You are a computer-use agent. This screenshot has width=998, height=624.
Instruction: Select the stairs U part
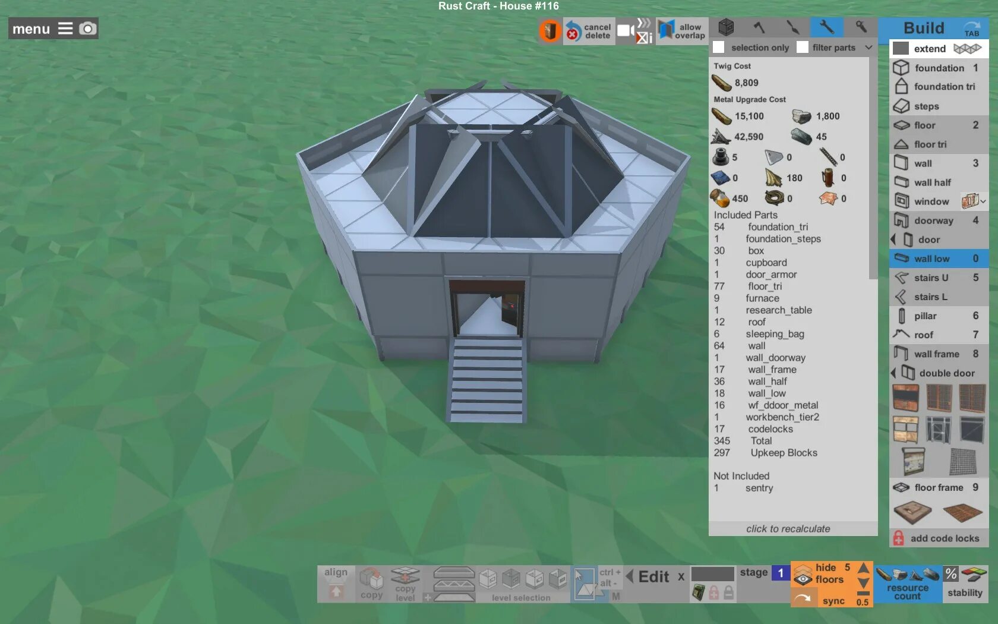click(939, 278)
